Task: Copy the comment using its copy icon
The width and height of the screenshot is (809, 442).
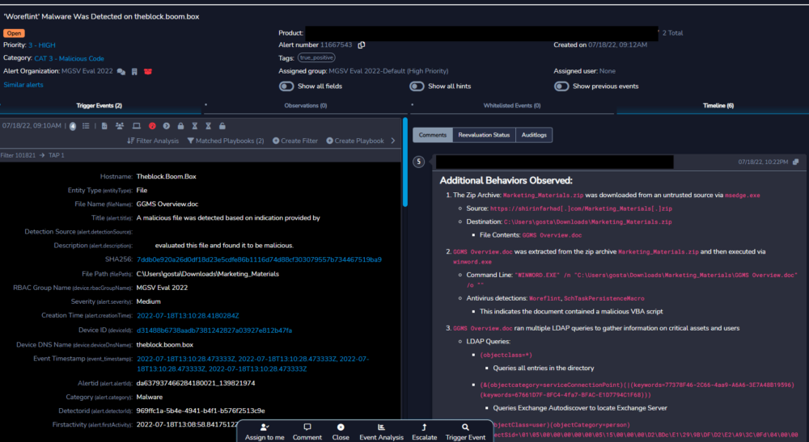Action: click(x=795, y=162)
